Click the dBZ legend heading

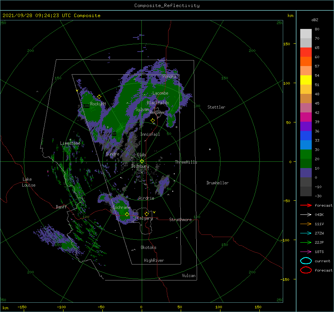point(315,20)
